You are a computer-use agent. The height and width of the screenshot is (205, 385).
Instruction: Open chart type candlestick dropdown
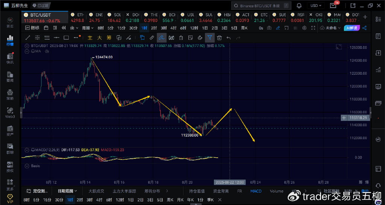(74, 28)
